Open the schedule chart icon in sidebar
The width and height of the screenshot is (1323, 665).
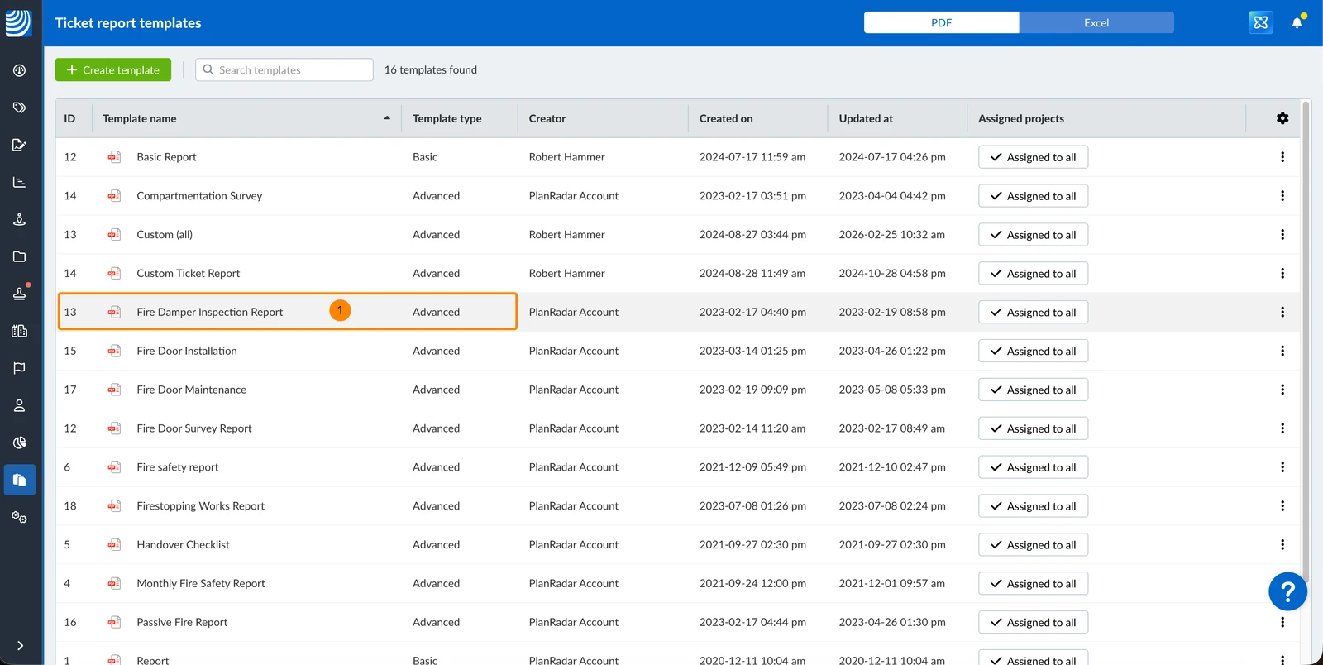[x=19, y=182]
